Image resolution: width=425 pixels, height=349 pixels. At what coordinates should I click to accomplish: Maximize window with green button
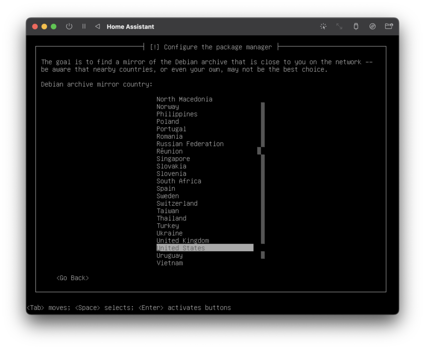(x=54, y=27)
